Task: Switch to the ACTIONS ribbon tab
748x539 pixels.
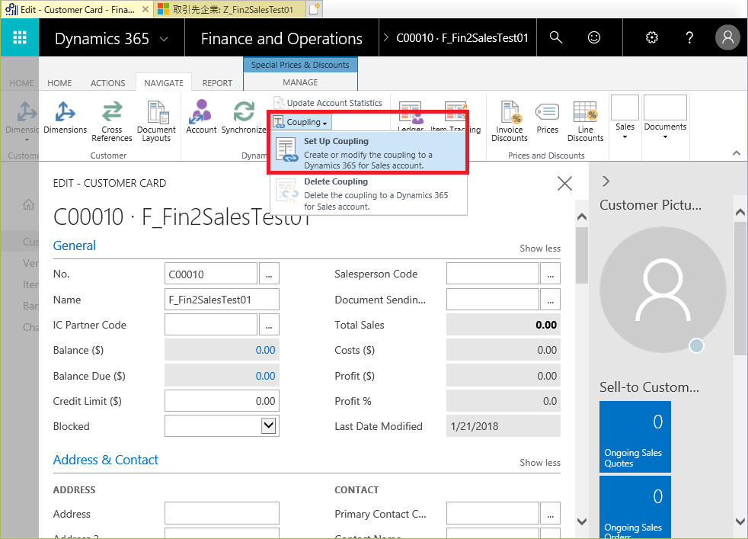Action: (108, 83)
